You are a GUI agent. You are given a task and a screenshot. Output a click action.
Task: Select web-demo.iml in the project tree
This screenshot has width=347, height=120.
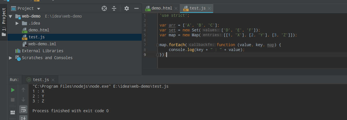pos(42,44)
